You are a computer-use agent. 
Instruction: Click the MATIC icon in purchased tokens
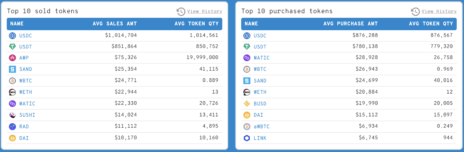247,58
